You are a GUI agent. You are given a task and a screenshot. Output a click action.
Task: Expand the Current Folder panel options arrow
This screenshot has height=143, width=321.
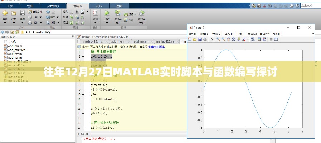[x=73, y=37]
